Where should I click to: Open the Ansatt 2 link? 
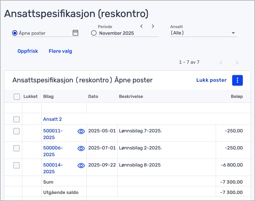[x=52, y=119]
